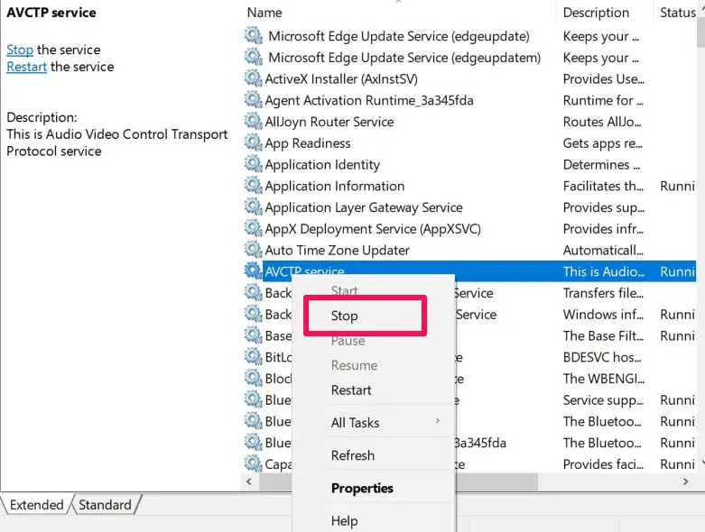This screenshot has width=705, height=532.
Task: Select the App Readiness service
Action: tap(308, 142)
